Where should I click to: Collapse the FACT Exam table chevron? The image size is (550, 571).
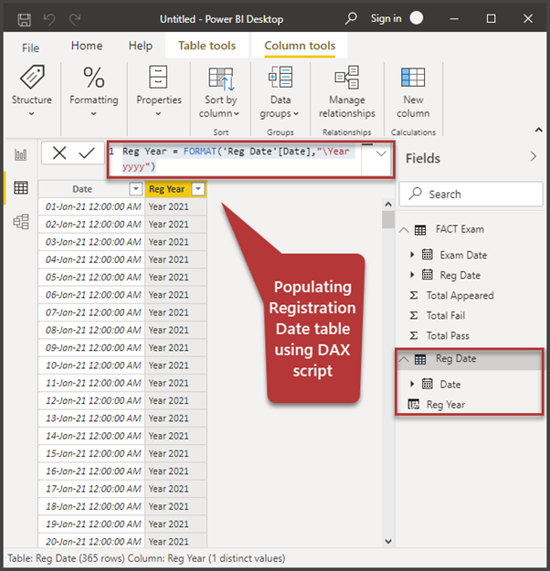tap(404, 230)
